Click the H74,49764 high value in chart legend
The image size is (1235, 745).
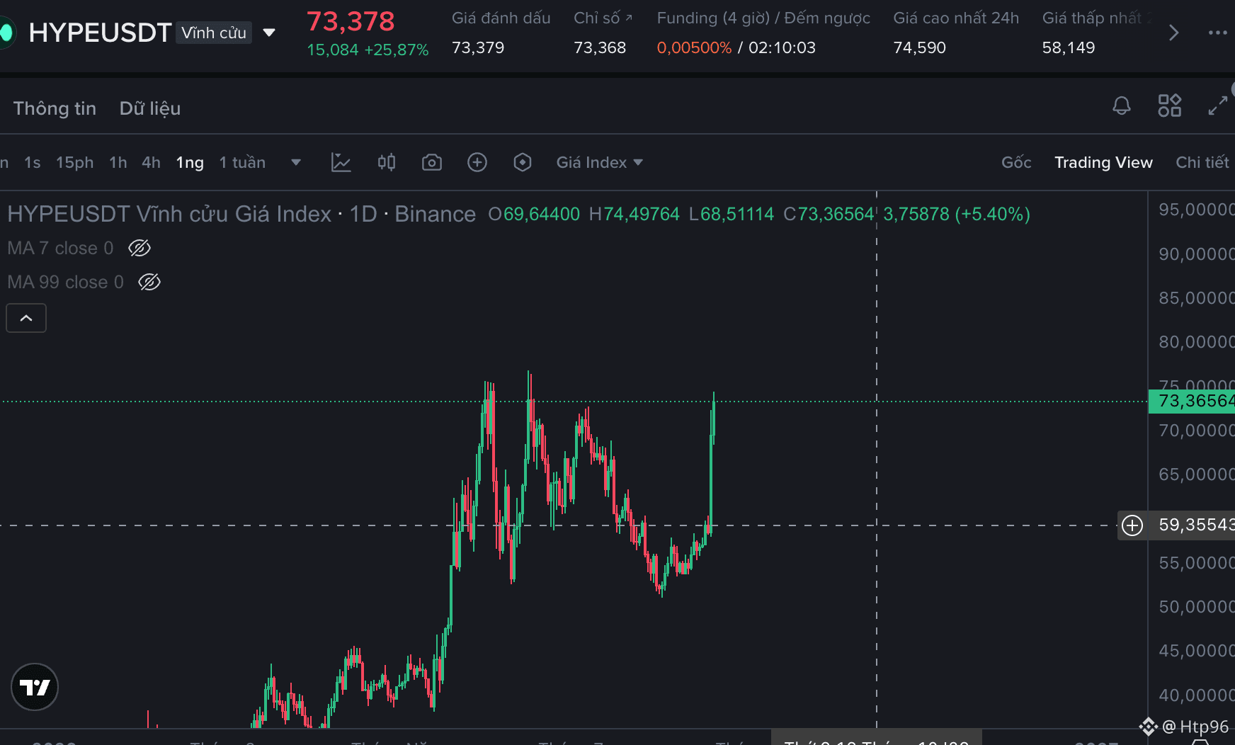[x=634, y=214]
